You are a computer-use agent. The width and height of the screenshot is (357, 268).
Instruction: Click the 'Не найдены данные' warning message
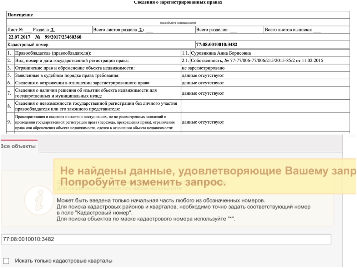[205, 177]
